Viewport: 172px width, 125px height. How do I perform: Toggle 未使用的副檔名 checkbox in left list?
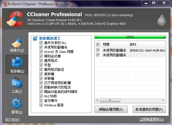41,47
